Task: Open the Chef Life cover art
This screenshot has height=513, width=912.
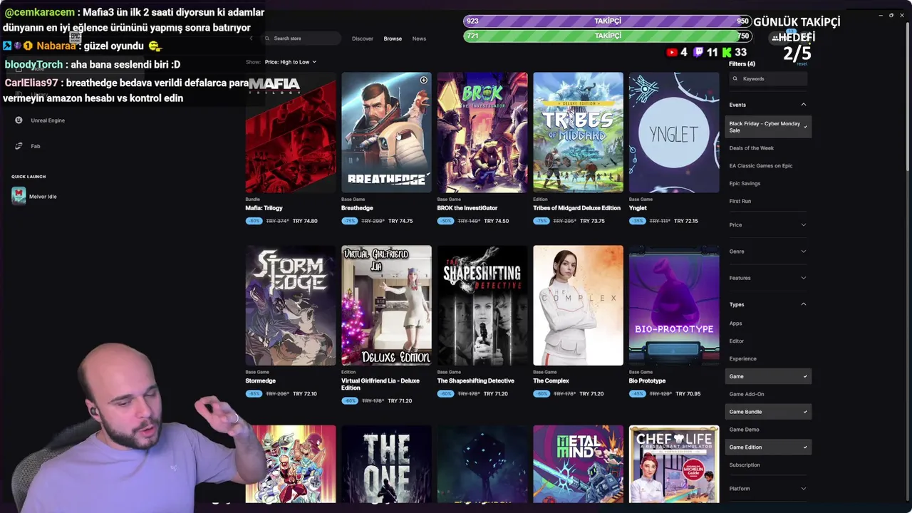Action: 674,464
